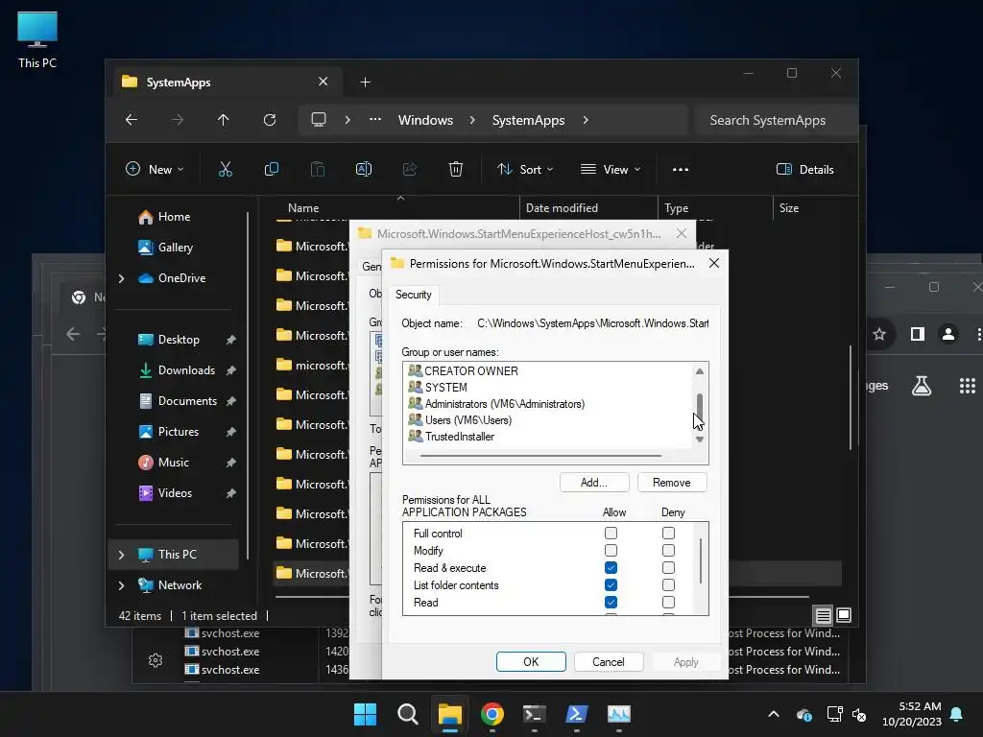Open Gallery in the navigation pane
Viewport: 983px width, 737px height.
tap(175, 248)
